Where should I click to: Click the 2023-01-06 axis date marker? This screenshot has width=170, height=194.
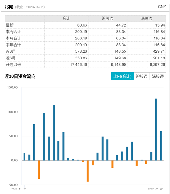[156, 189]
